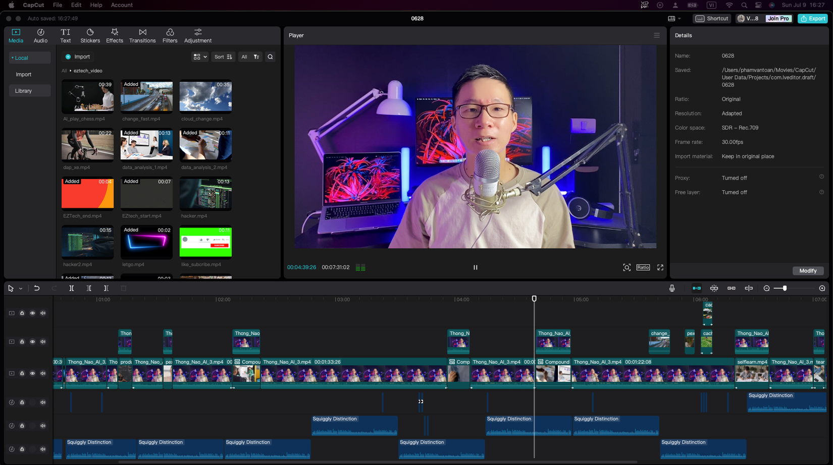Hide the main video track eye icon
The height and width of the screenshot is (465, 833).
pyautogui.click(x=33, y=374)
